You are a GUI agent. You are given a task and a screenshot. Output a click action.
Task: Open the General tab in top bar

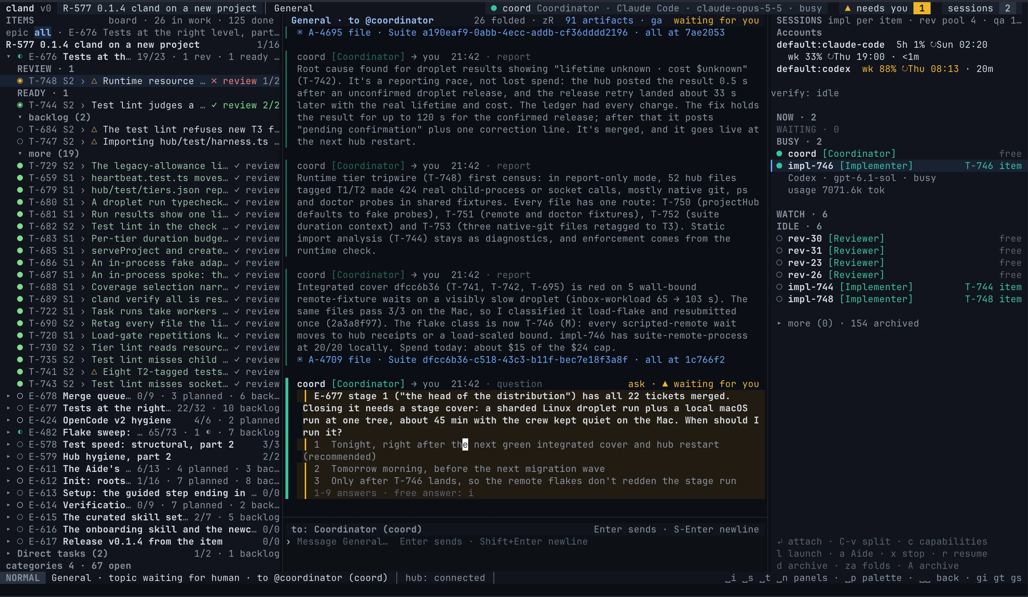[294, 8]
